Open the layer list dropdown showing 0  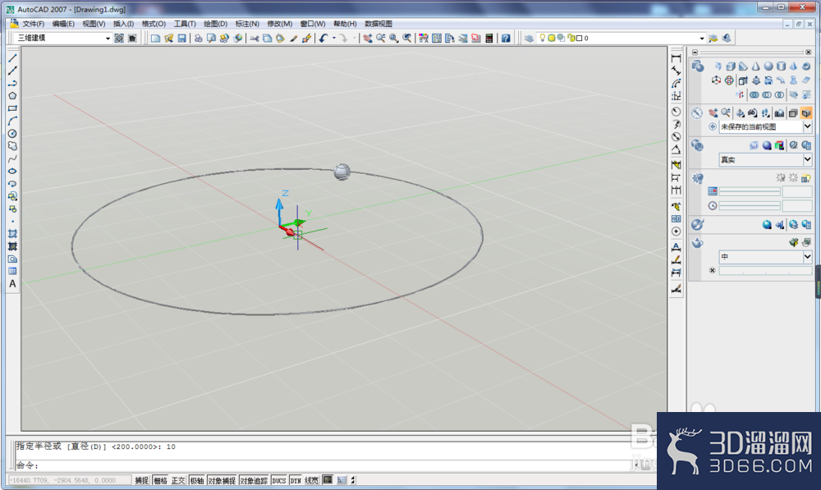[702, 39]
